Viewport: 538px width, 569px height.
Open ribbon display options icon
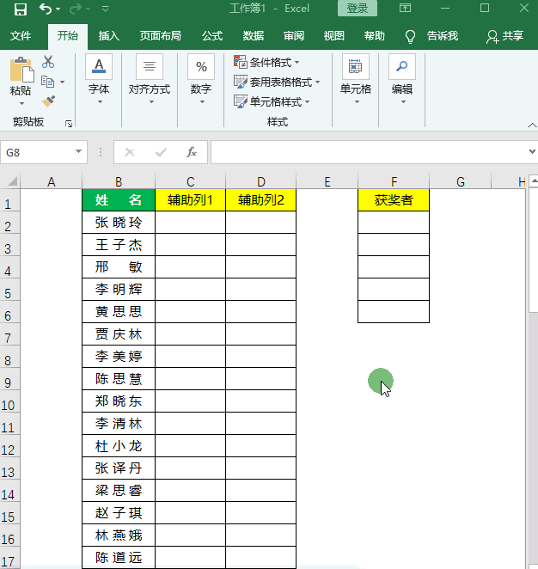[406, 8]
